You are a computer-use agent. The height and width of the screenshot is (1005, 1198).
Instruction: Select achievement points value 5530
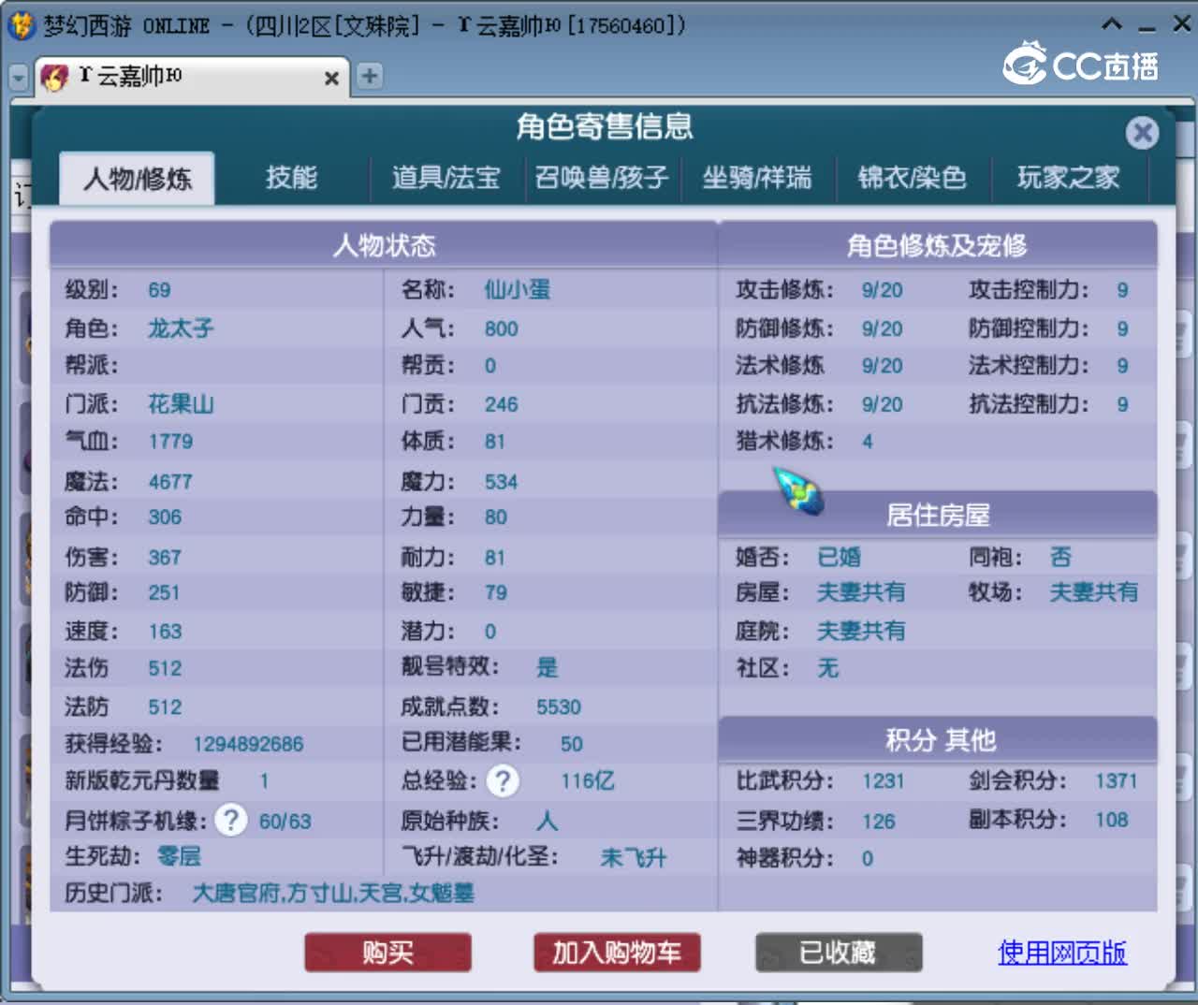[559, 707]
